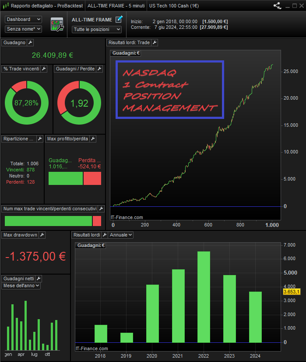The image size is (306, 362).
Task: Click the Risultati lordi: Trade title
Action: [129, 42]
